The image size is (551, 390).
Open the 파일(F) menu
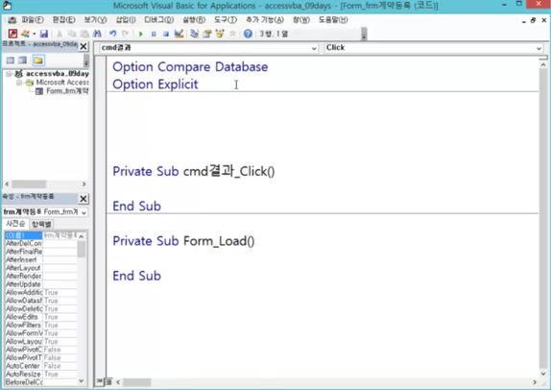pyautogui.click(x=33, y=20)
